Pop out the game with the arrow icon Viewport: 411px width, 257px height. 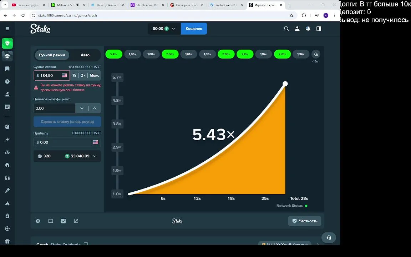coord(76,221)
